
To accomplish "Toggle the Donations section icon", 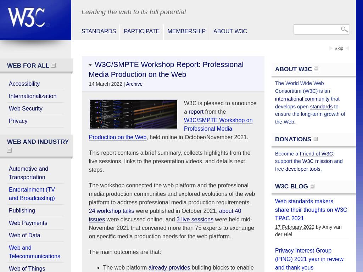I will tap(315, 139).
